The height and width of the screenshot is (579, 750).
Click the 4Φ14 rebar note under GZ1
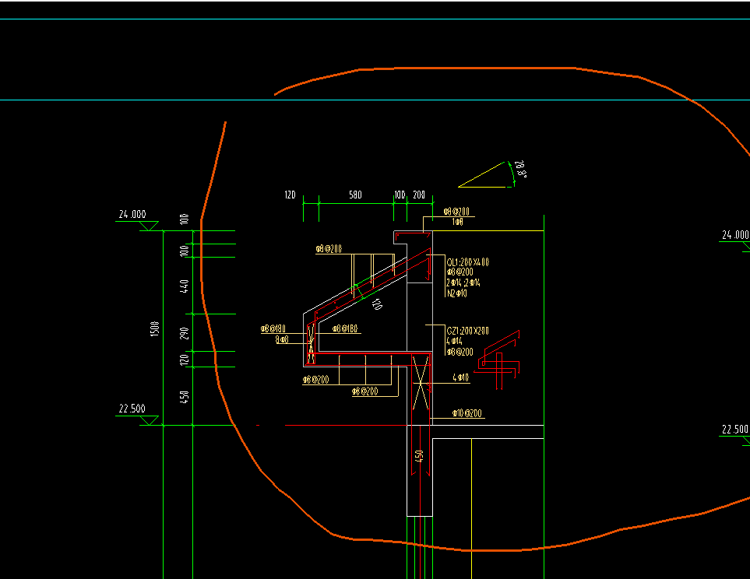(x=454, y=342)
